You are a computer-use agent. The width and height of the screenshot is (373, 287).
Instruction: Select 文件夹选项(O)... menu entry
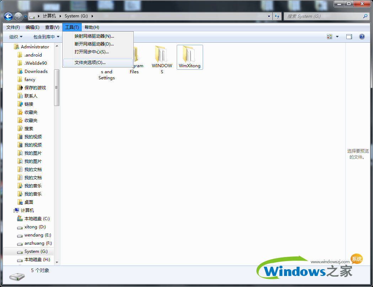pos(90,63)
